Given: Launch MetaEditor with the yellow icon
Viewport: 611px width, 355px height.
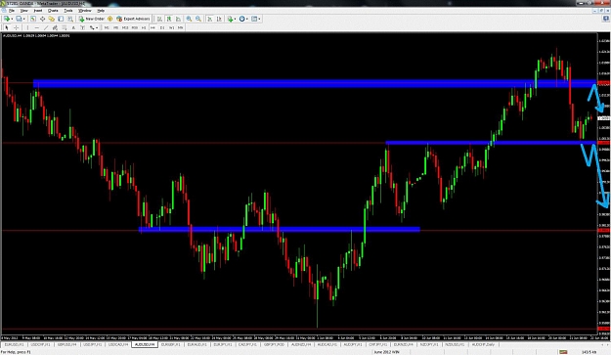Looking at the screenshot, I should (x=109, y=19).
